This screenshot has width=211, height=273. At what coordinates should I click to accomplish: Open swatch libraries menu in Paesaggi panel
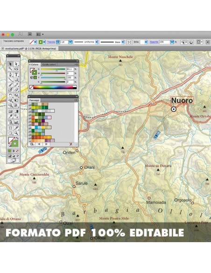pos(32,144)
